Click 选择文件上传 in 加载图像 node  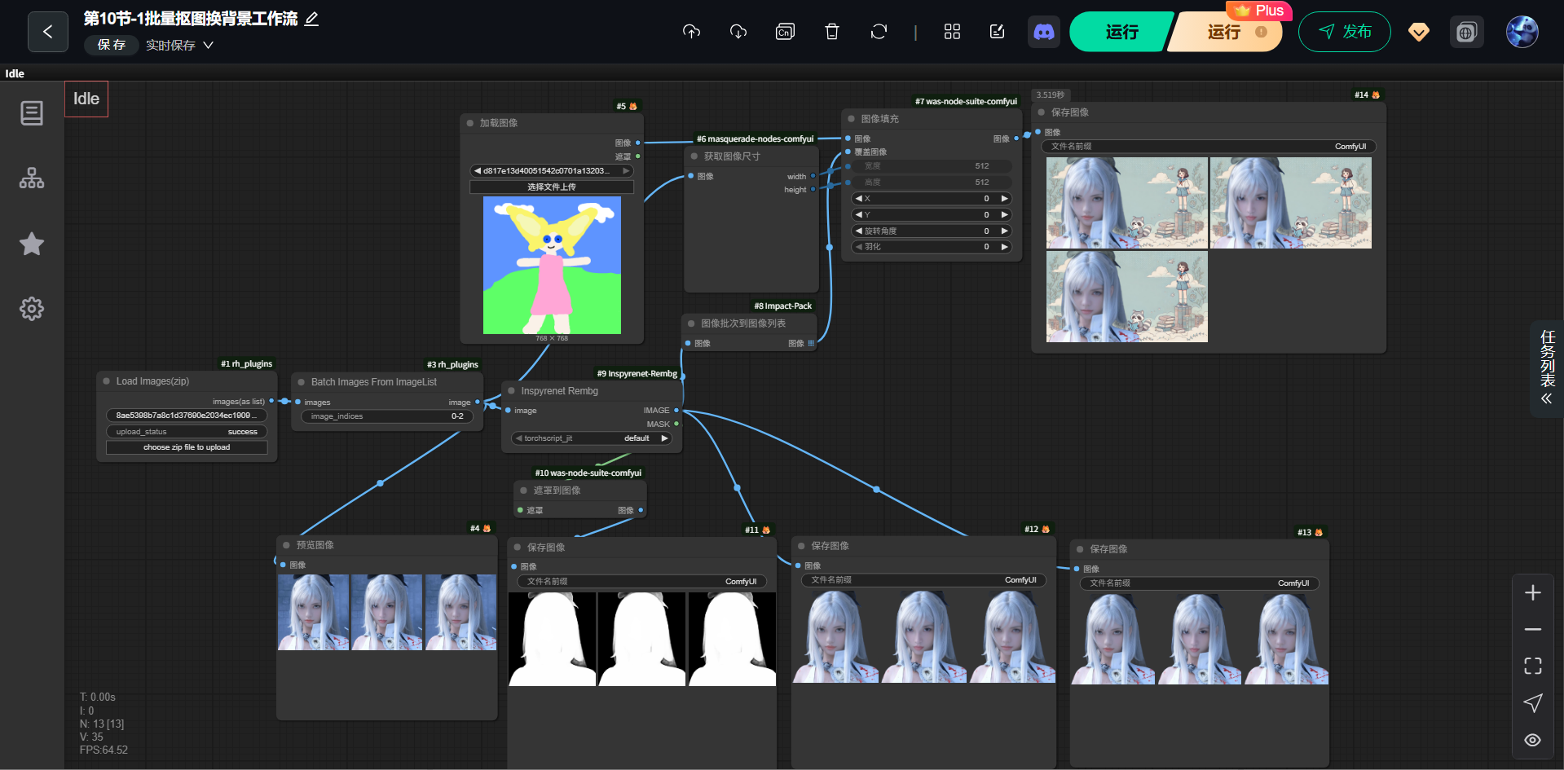[552, 187]
